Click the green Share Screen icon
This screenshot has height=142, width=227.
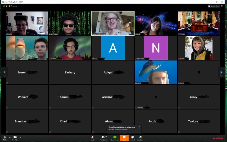pyautogui.click(x=115, y=137)
